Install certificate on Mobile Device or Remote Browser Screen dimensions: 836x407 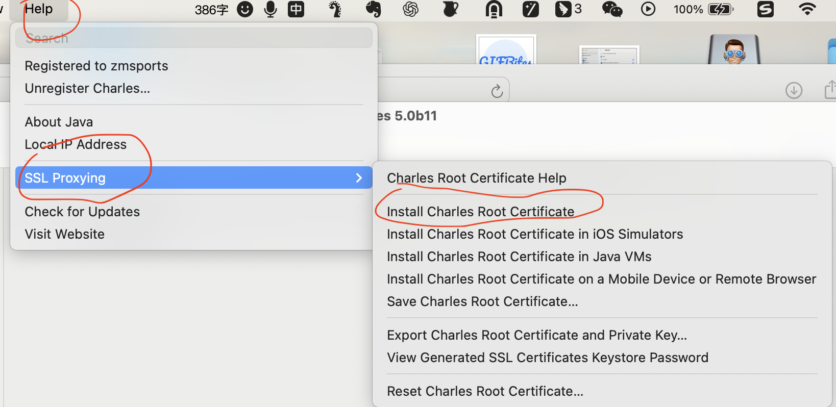602,279
